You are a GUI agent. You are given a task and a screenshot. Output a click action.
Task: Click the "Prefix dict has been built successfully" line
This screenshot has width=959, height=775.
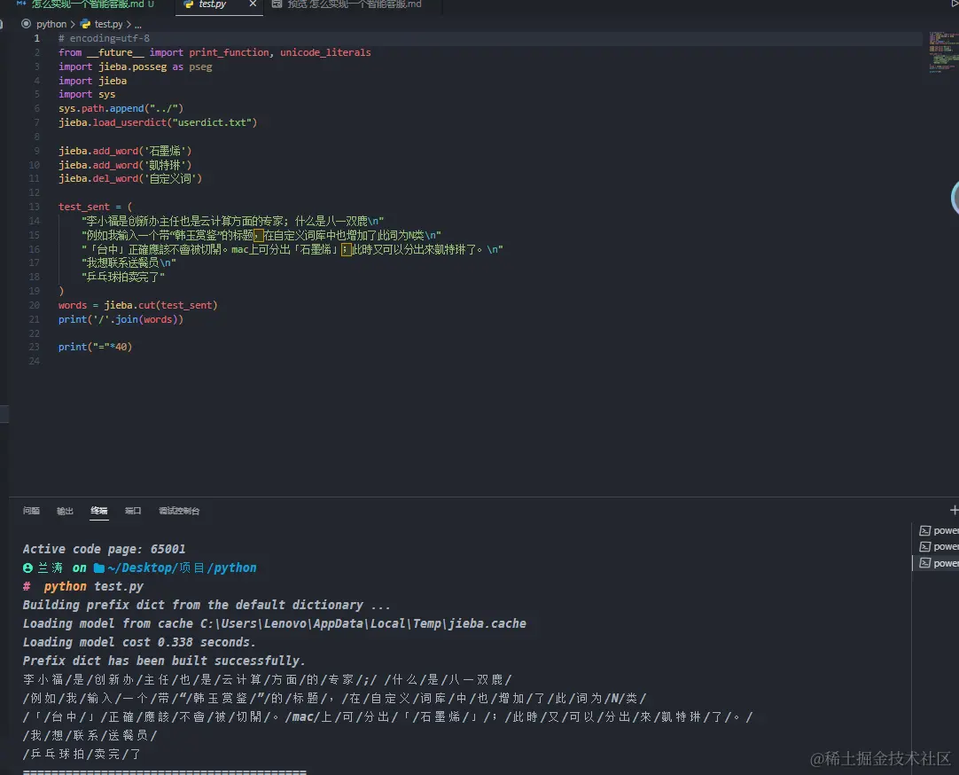click(163, 661)
